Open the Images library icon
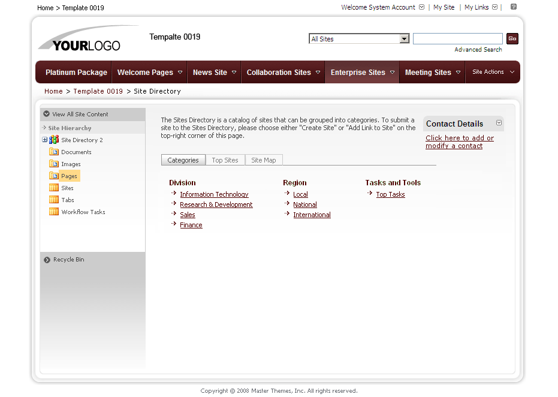The height and width of the screenshot is (397, 558). (53, 164)
